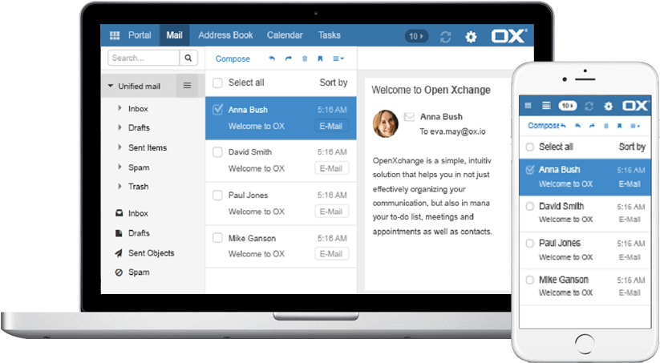Image resolution: width=660 pixels, height=363 pixels.
Task: Click the refresh icon on the phone header
Action: click(589, 106)
